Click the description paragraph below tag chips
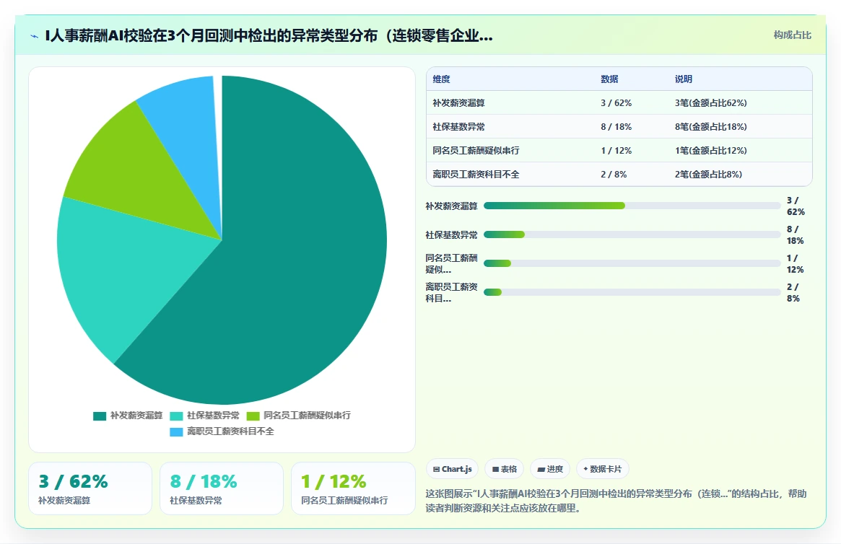Image resolution: width=841 pixels, height=544 pixels. pos(616,501)
